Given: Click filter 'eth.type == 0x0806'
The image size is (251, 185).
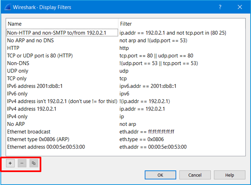Looking at the screenshot, I should (142, 139).
